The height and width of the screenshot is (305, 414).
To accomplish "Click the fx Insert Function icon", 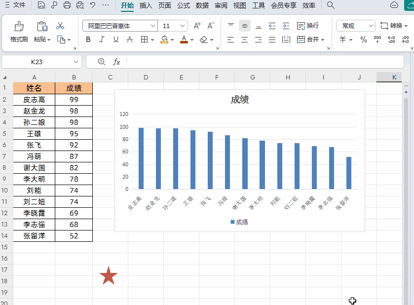I will coord(116,62).
